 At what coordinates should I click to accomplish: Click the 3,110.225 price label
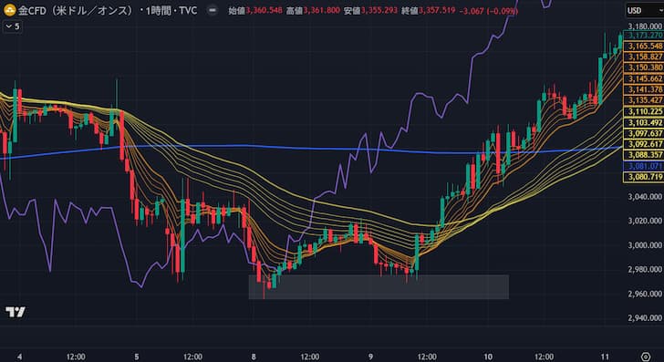click(x=644, y=112)
